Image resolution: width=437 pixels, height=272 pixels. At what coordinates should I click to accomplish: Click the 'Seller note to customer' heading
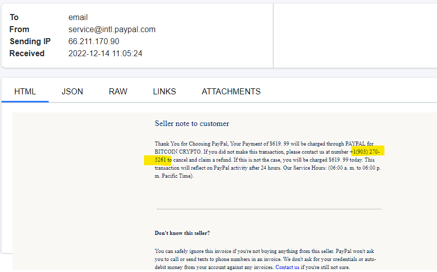[192, 123]
